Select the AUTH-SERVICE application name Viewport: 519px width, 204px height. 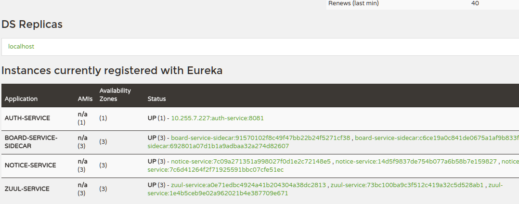pos(27,118)
